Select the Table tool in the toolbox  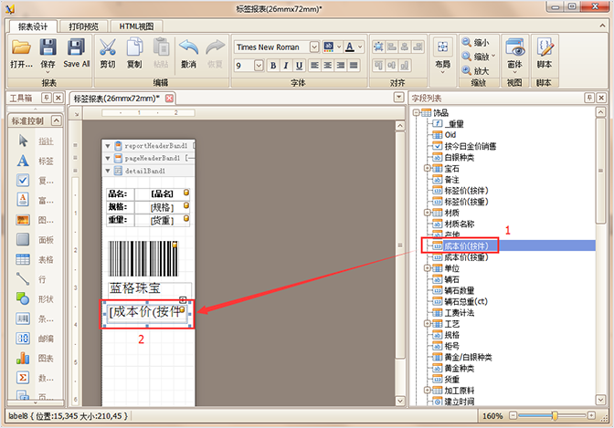[24, 259]
